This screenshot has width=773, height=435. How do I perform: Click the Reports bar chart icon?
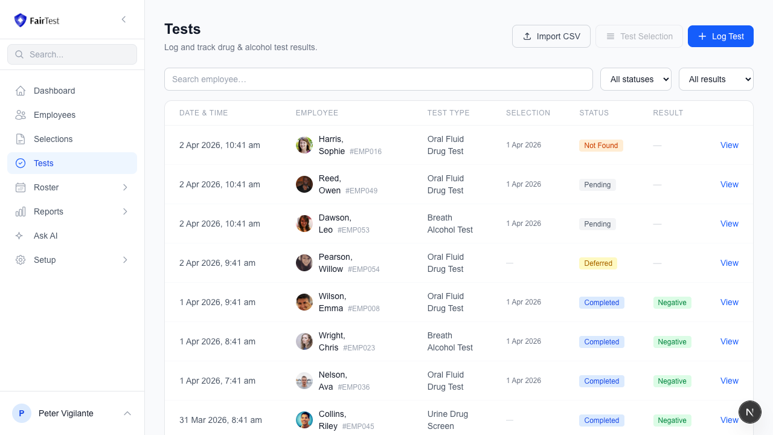tap(21, 211)
